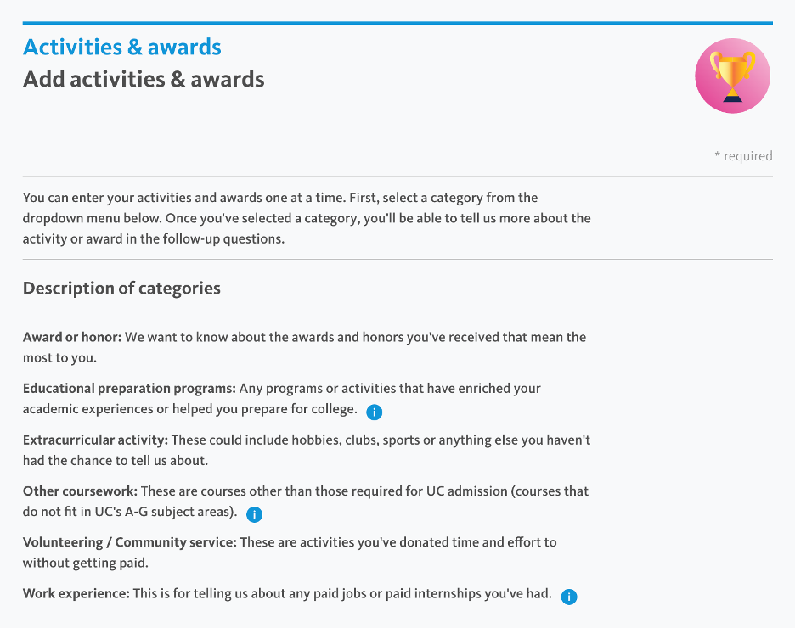The height and width of the screenshot is (628, 795).
Task: Select the 'Description of categories' heading
Action: [121, 289]
